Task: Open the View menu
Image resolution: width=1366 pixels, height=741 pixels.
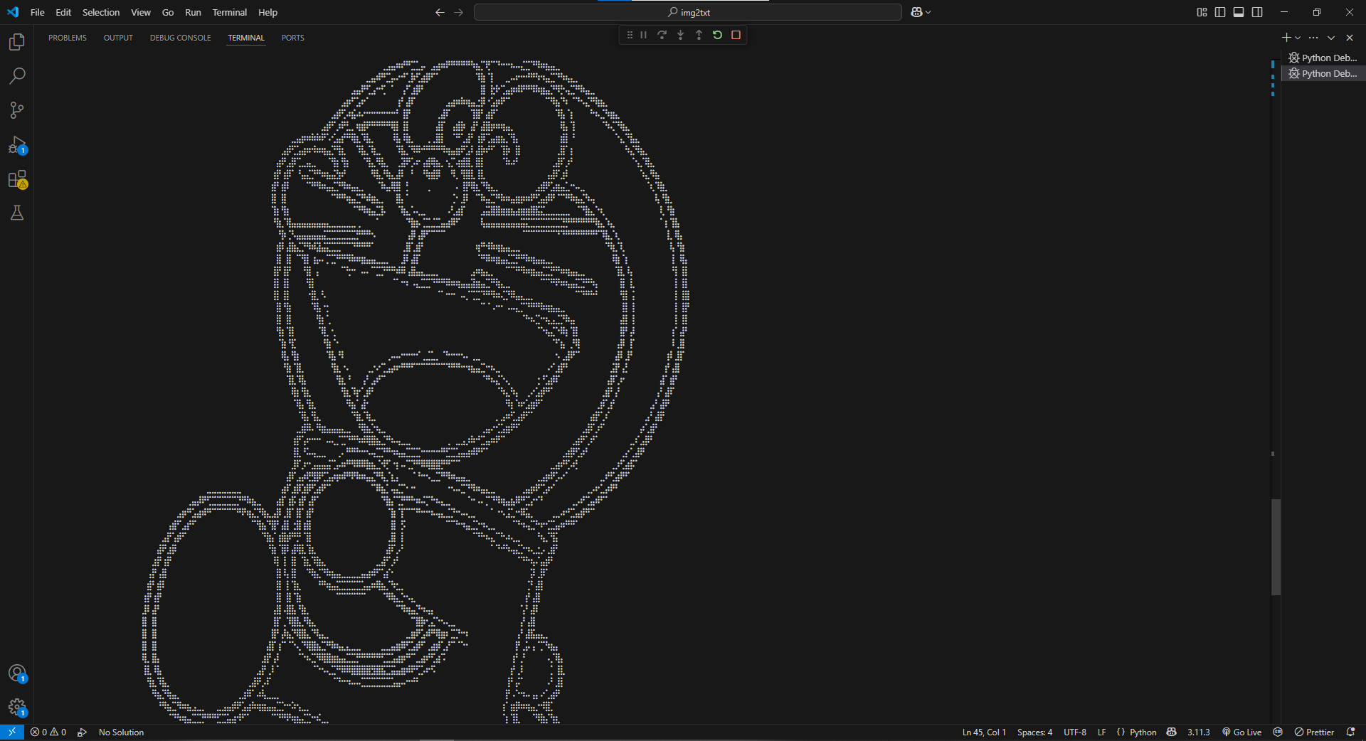Action: coord(141,12)
